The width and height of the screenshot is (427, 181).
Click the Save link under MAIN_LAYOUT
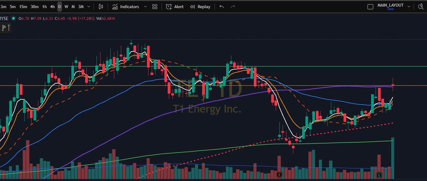click(x=390, y=9)
